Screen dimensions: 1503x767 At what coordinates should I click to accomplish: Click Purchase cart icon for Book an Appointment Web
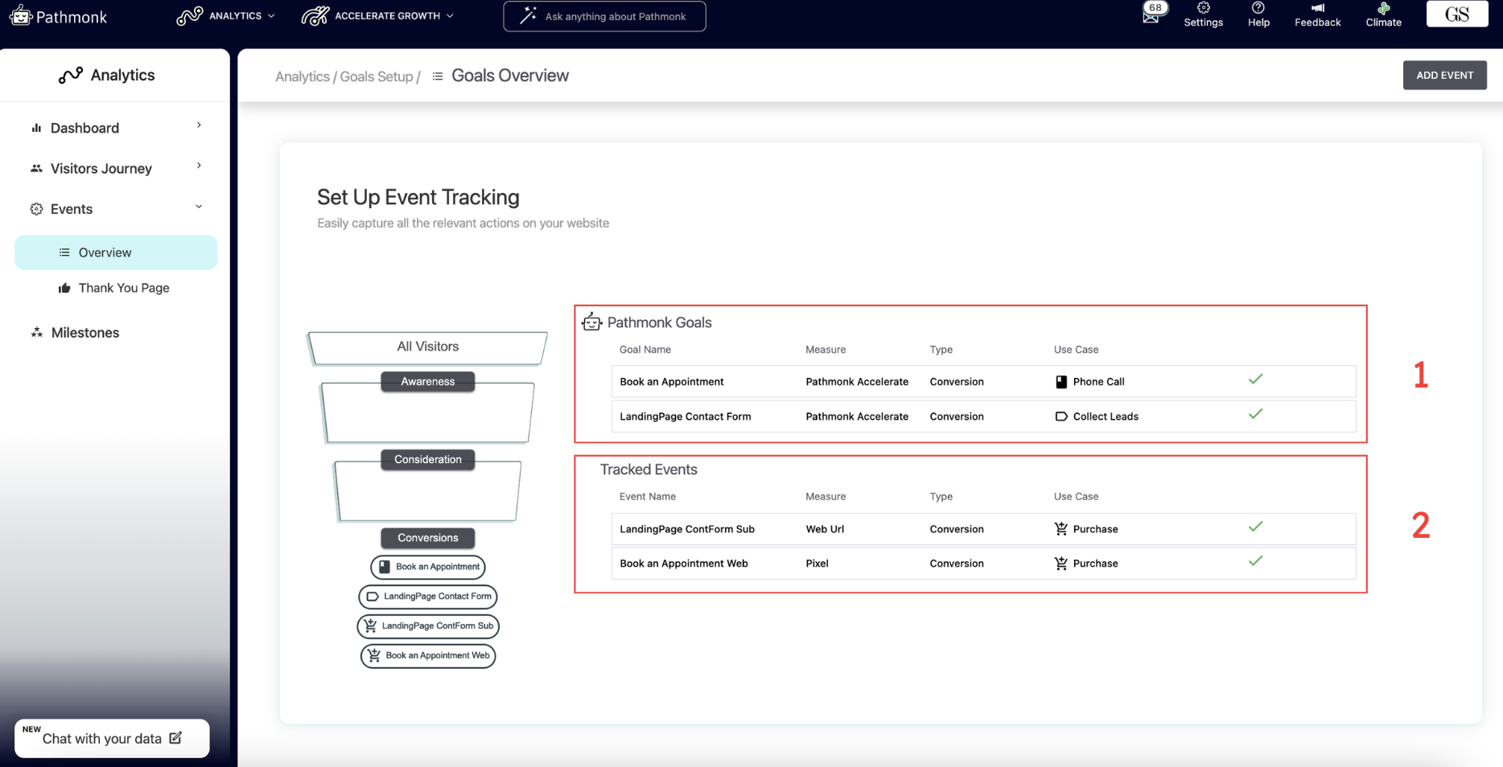tap(1061, 564)
